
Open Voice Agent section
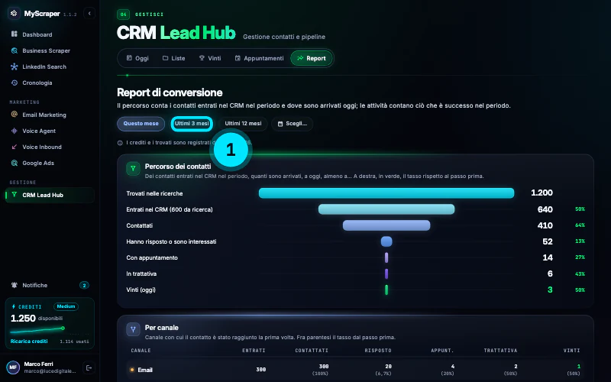[x=50, y=131]
